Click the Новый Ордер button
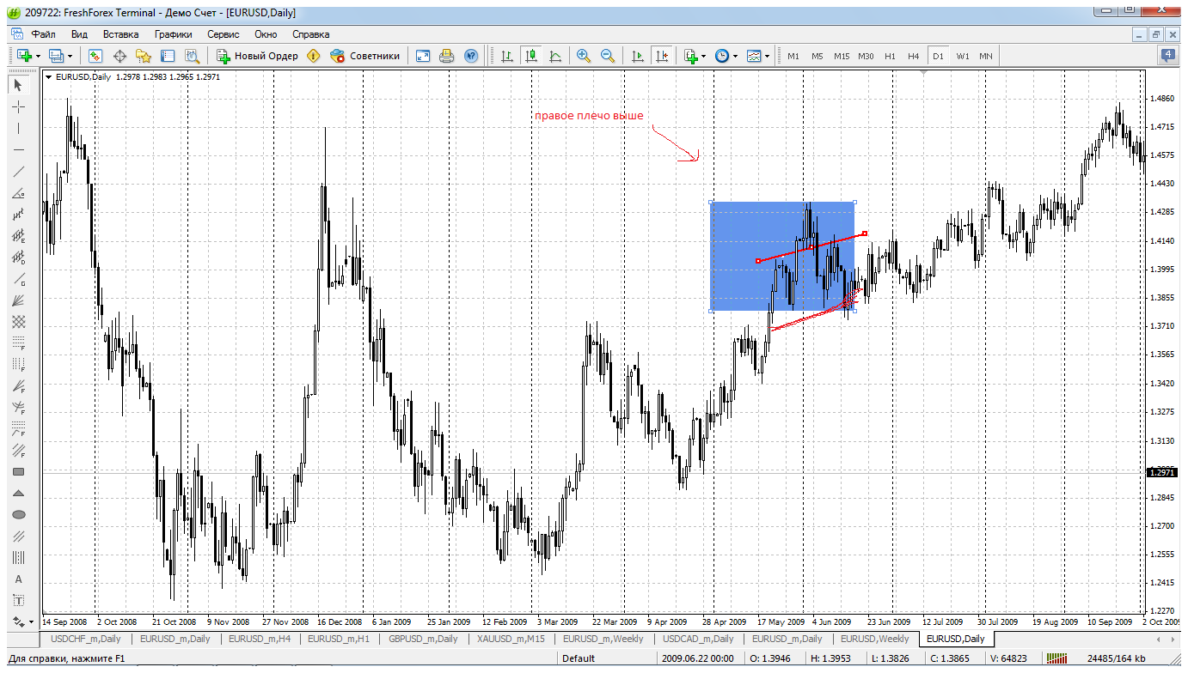 pyautogui.click(x=257, y=56)
